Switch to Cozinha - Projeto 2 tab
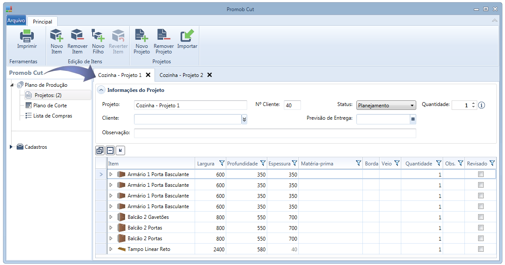 (x=181, y=75)
